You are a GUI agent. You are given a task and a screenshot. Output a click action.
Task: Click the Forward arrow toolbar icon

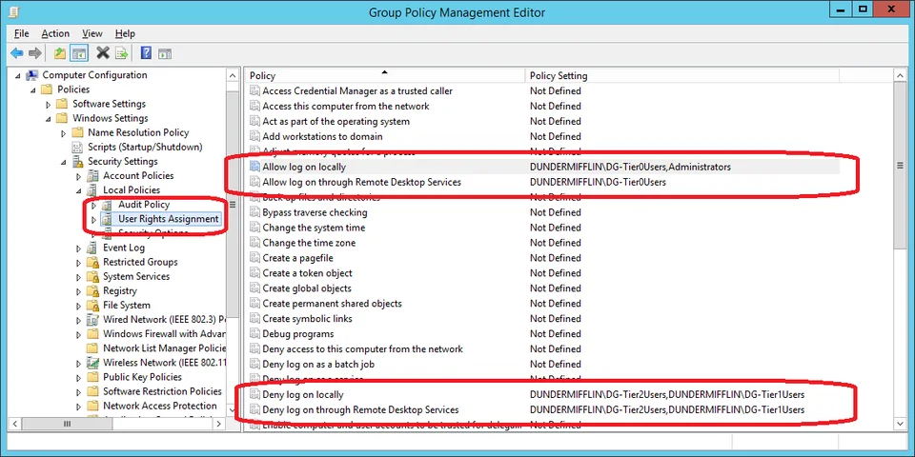coord(35,53)
